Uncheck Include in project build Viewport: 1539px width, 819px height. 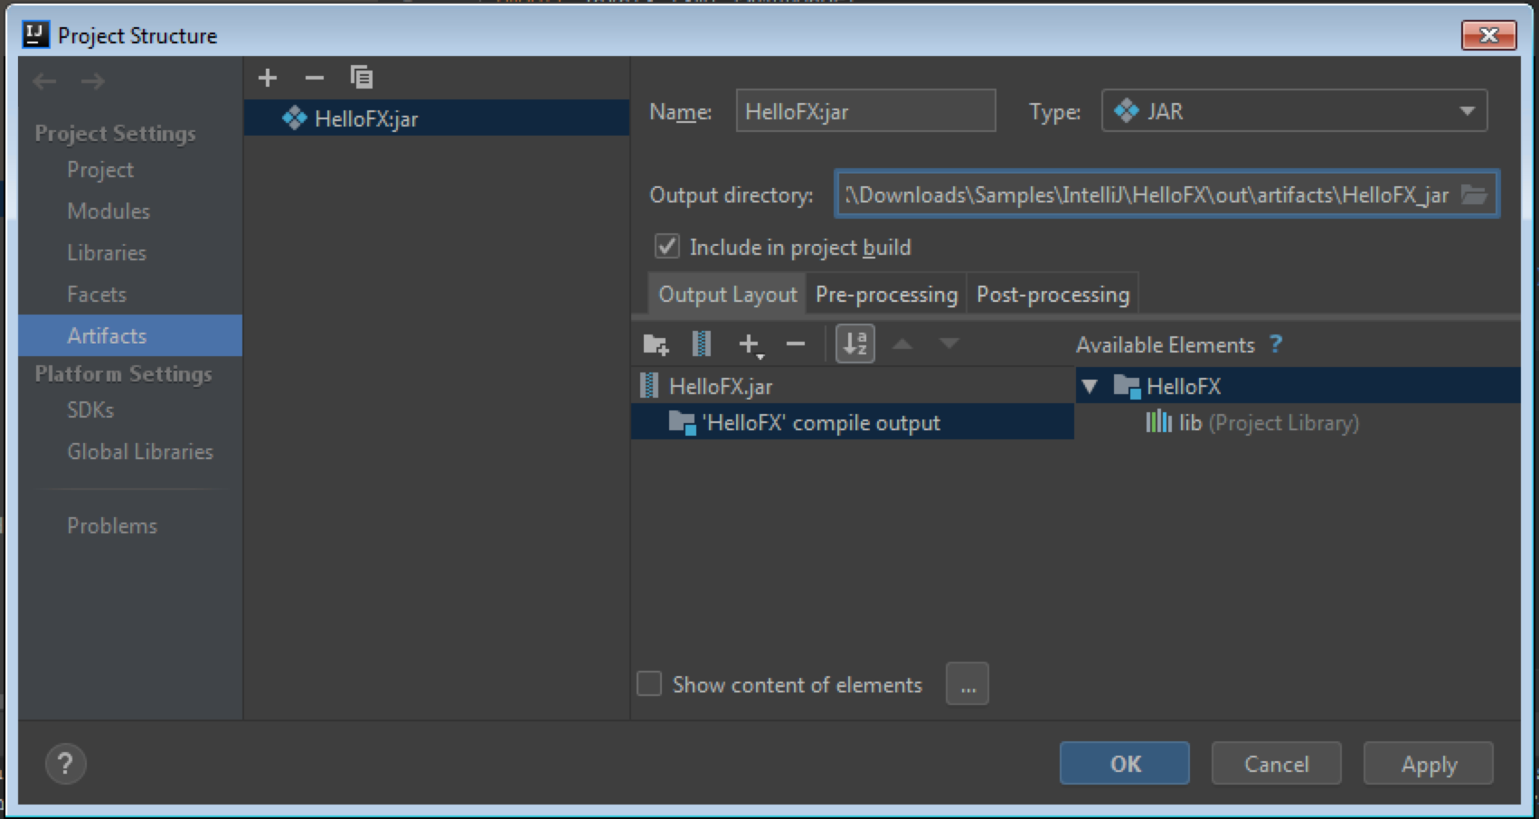point(666,246)
